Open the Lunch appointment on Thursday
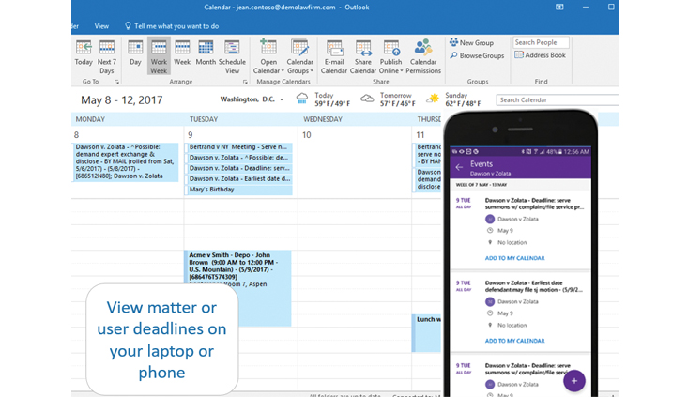688x397 pixels. pyautogui.click(x=426, y=333)
